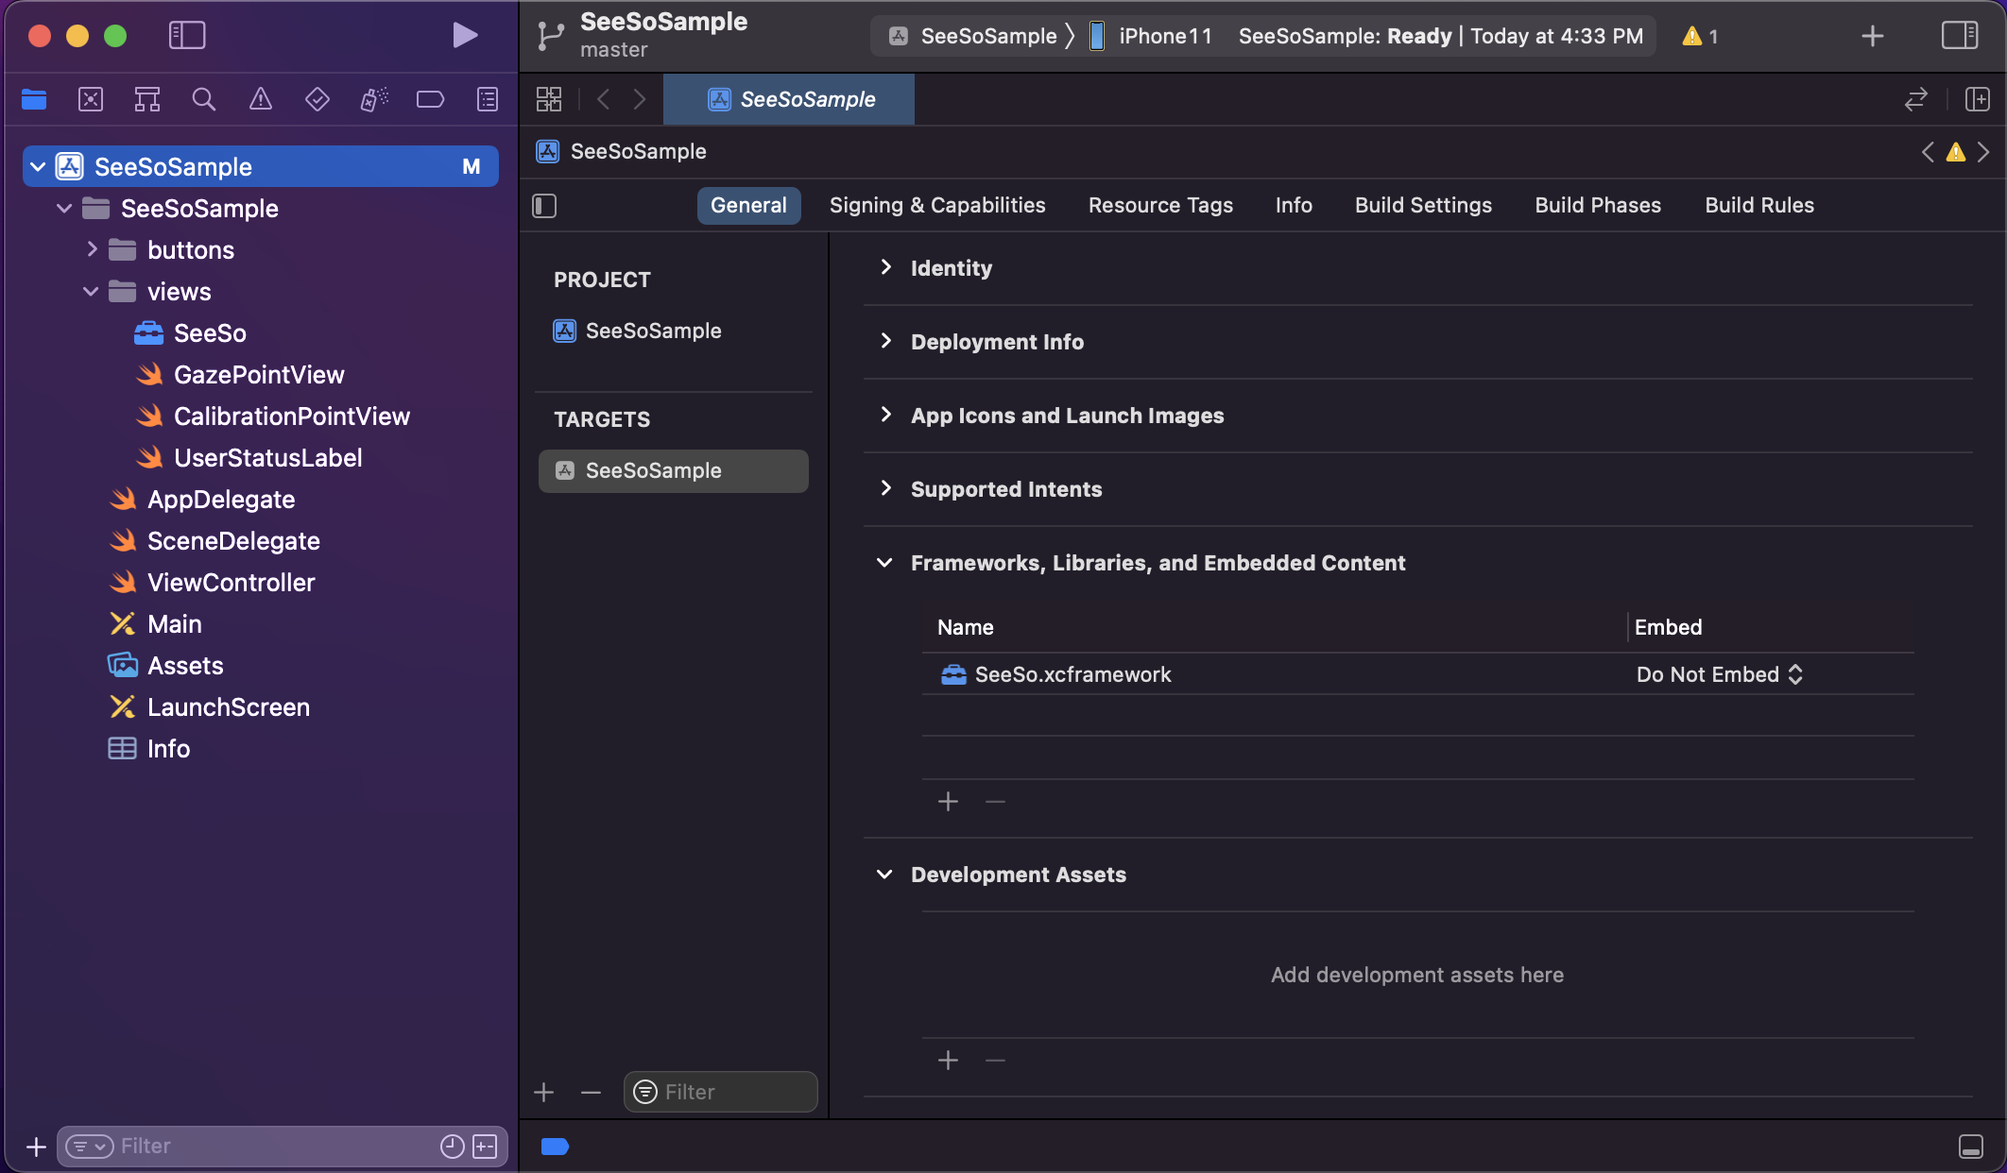Image resolution: width=2007 pixels, height=1173 pixels.
Task: Open the Test navigator diamond icon
Action: [x=317, y=99]
